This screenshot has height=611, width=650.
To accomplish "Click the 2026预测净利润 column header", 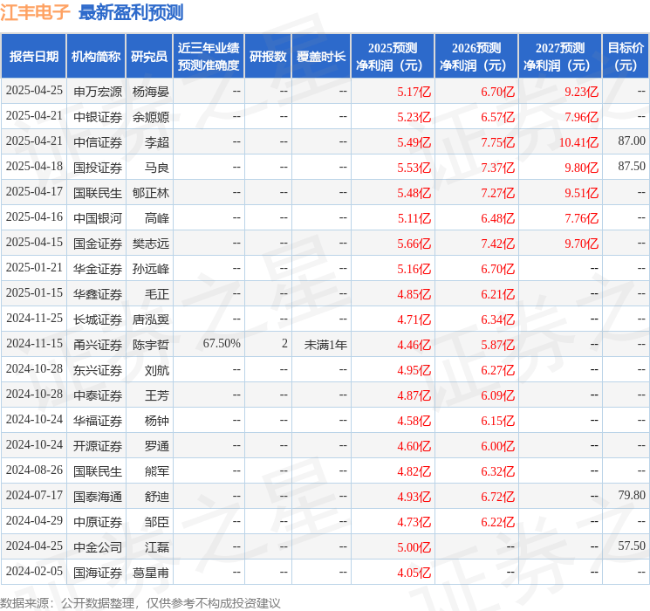I will [476, 57].
